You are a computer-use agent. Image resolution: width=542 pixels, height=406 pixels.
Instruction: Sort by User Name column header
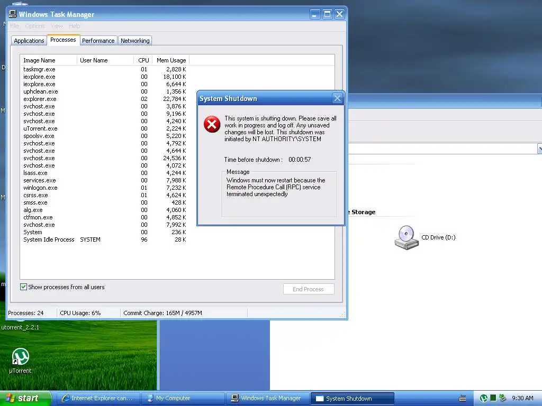click(x=105, y=60)
